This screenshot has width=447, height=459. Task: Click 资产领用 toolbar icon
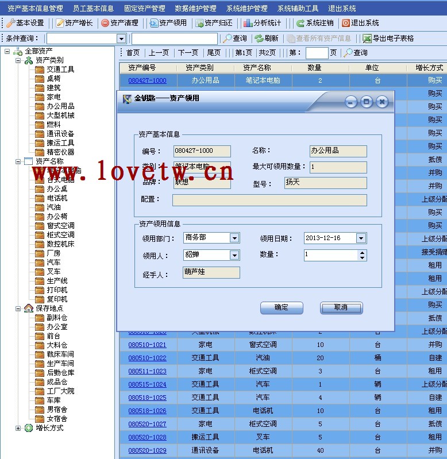click(154, 23)
